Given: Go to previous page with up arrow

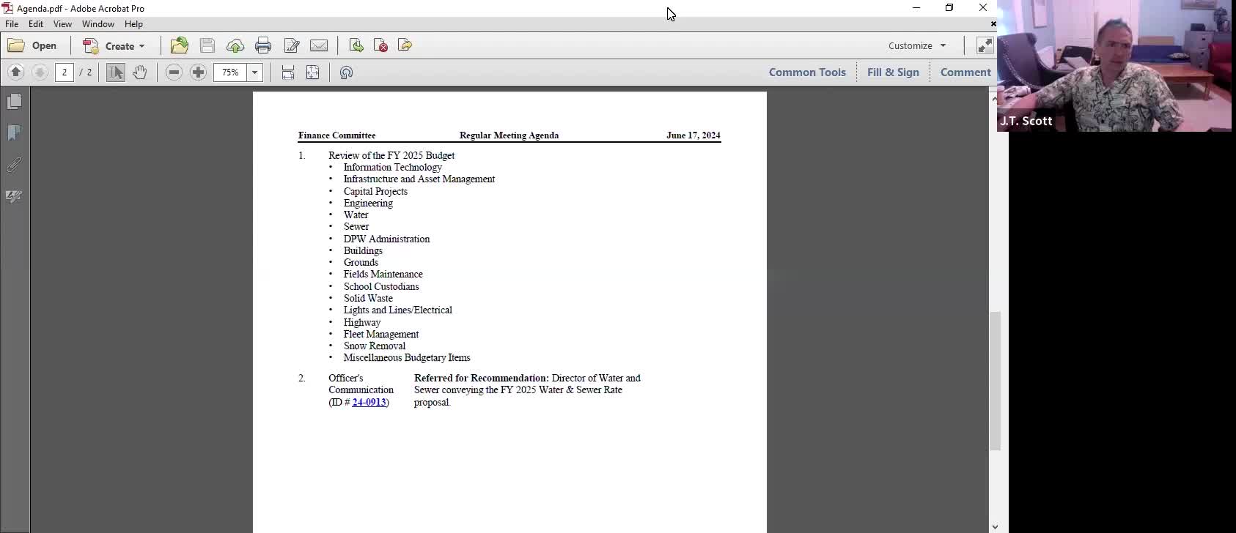Looking at the screenshot, I should pyautogui.click(x=16, y=72).
